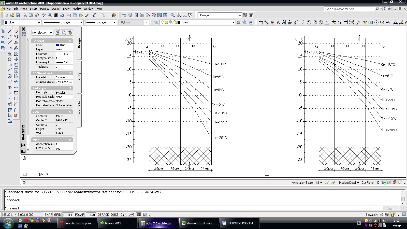This screenshot has height=229, width=407.
Task: Open the Design workspace dropdown
Action: point(220,15)
